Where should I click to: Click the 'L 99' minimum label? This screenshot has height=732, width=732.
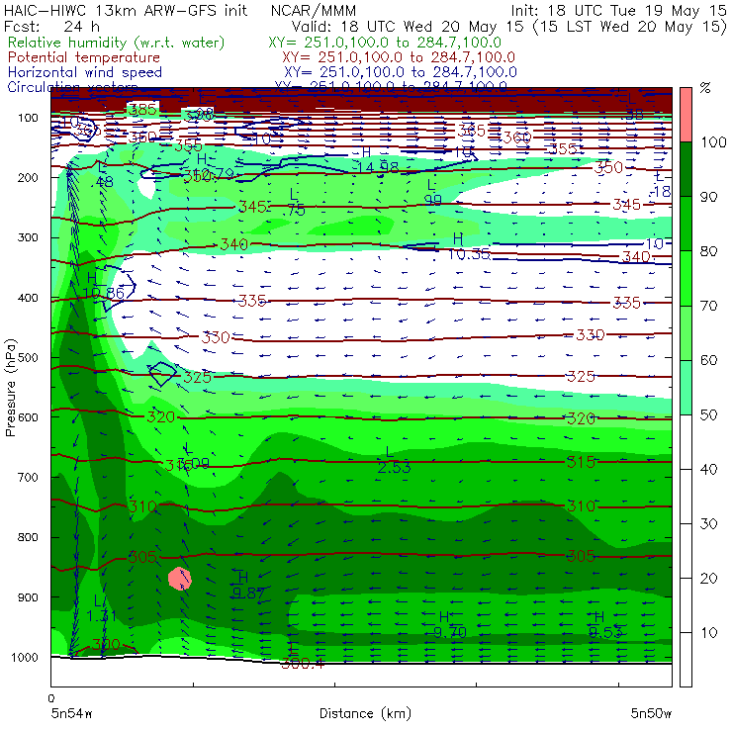[x=432, y=193]
